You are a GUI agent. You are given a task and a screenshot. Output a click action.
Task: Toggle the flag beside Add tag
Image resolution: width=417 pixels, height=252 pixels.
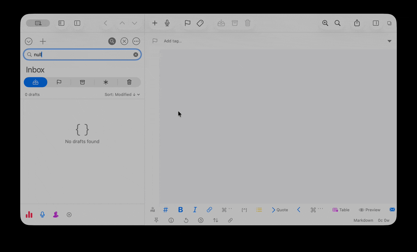pyautogui.click(x=155, y=41)
